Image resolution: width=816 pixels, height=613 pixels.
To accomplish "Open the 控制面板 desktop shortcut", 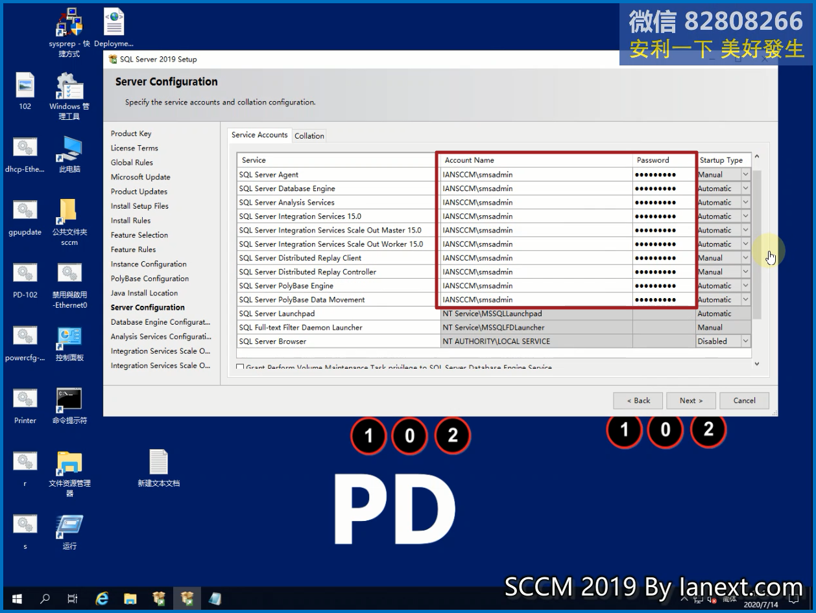I will click(x=69, y=343).
